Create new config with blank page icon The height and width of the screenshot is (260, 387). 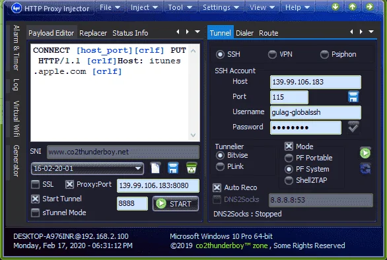[x=155, y=168]
